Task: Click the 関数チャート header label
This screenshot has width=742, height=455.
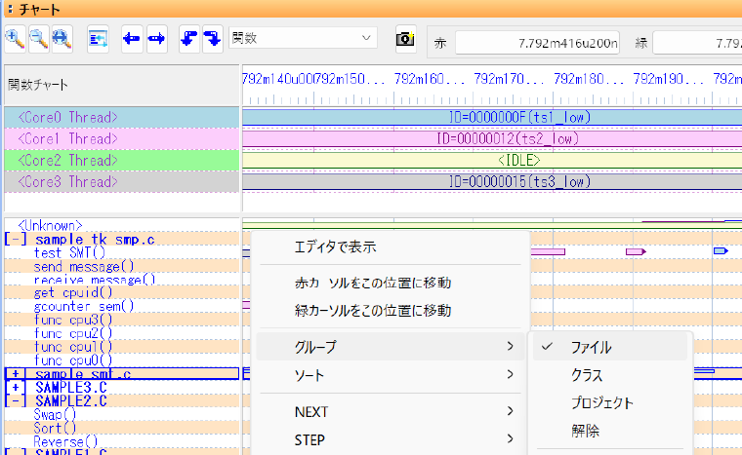Action: pos(38,85)
